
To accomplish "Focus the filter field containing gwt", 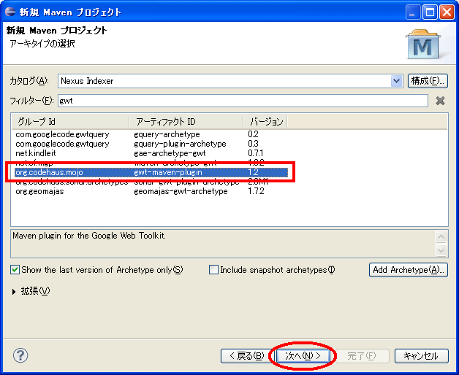I will pos(243,101).
